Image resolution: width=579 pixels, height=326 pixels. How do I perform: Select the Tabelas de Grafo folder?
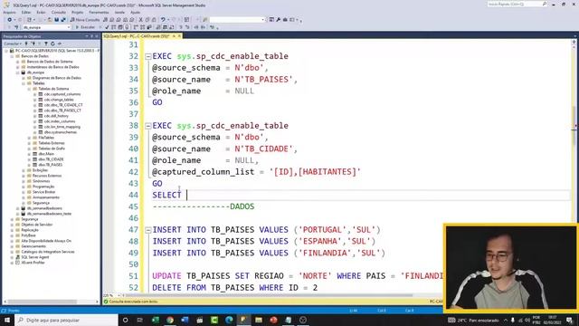point(52,149)
